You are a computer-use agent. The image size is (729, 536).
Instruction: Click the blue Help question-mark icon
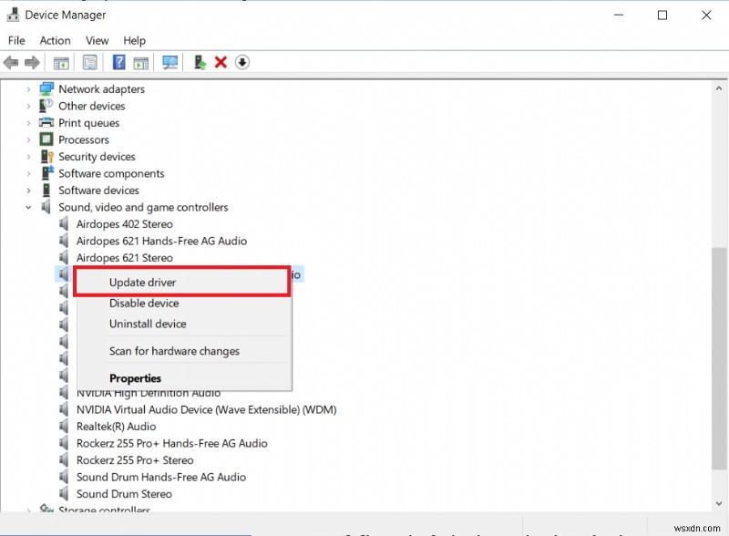tap(119, 62)
